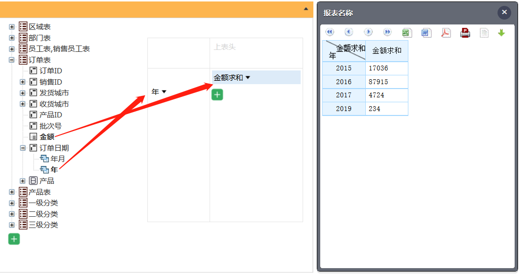521x274 pixels.
Task: Go to next page of report
Action: (368, 32)
